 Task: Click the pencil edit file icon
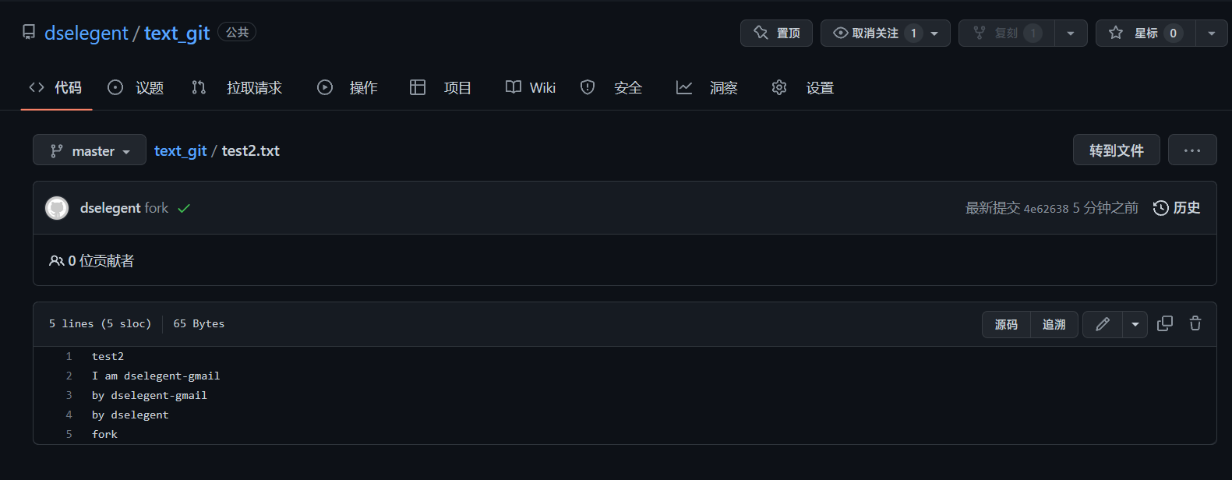click(x=1103, y=324)
